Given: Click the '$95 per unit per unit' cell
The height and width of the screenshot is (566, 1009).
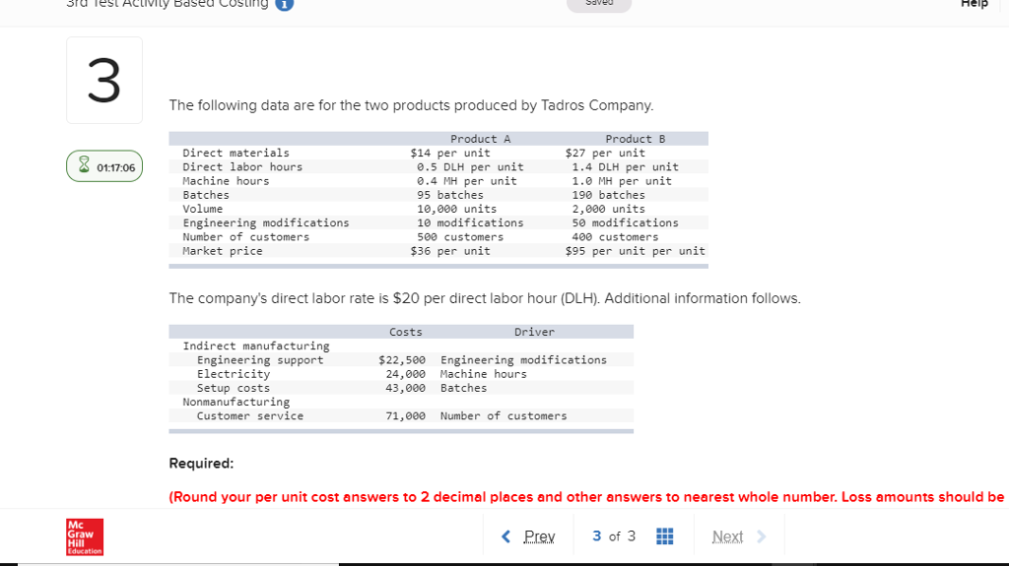Looking at the screenshot, I should click(x=636, y=251).
